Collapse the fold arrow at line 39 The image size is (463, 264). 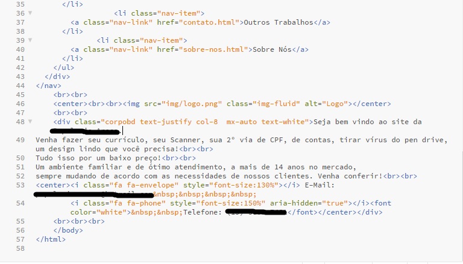pyautogui.click(x=30, y=40)
